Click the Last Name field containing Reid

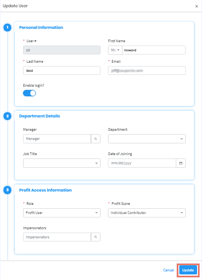coord(62,71)
